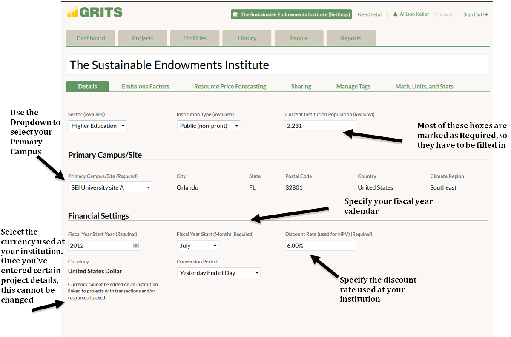Click the GRITS logo

pyautogui.click(x=95, y=12)
